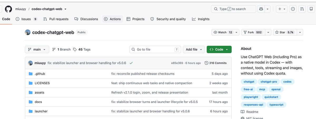Open commit hash e85e369
The height and width of the screenshot is (119, 316).
pos(177,63)
